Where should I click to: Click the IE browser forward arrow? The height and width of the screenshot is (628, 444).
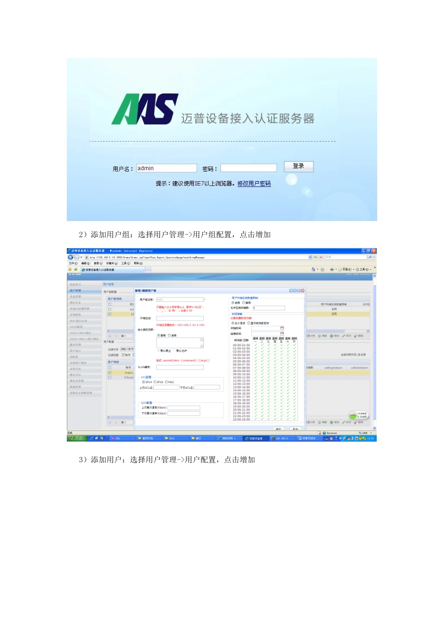click(76, 257)
